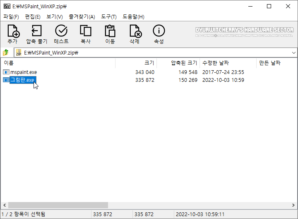Open the 도구(T) menu

(x=109, y=17)
